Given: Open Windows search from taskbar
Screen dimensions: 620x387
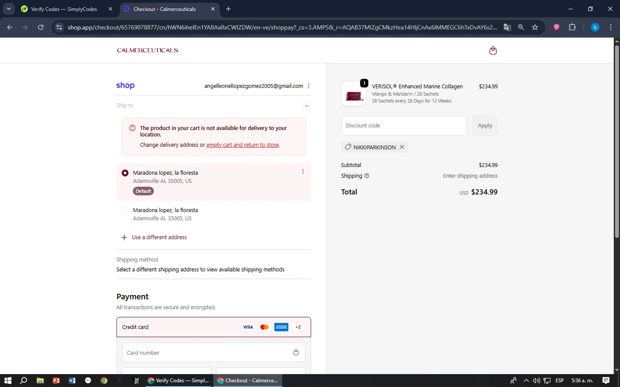Looking at the screenshot, I should [x=24, y=380].
